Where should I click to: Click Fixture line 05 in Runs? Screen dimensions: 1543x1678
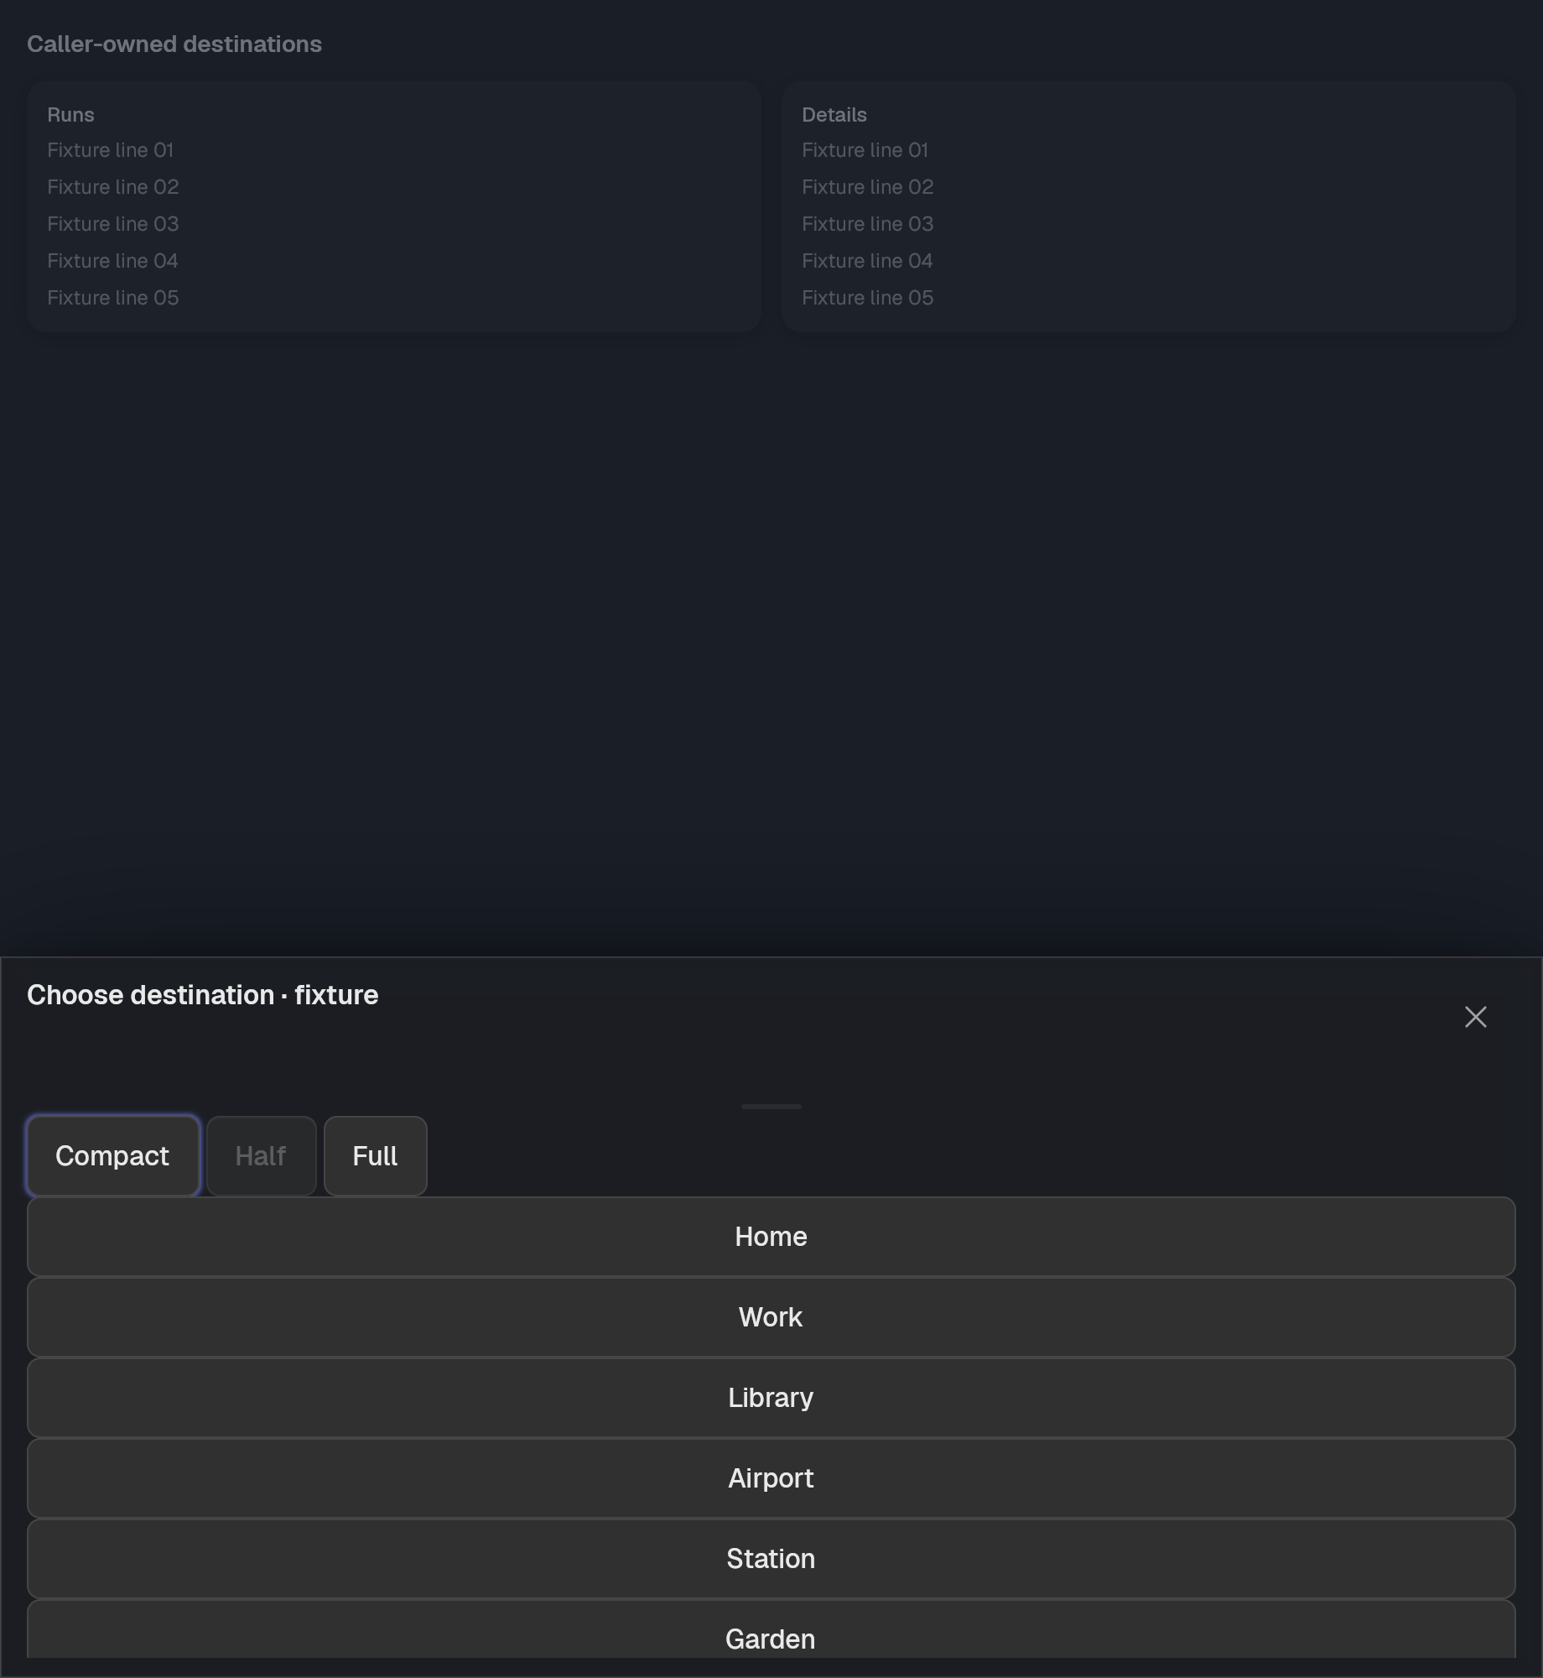coord(112,298)
